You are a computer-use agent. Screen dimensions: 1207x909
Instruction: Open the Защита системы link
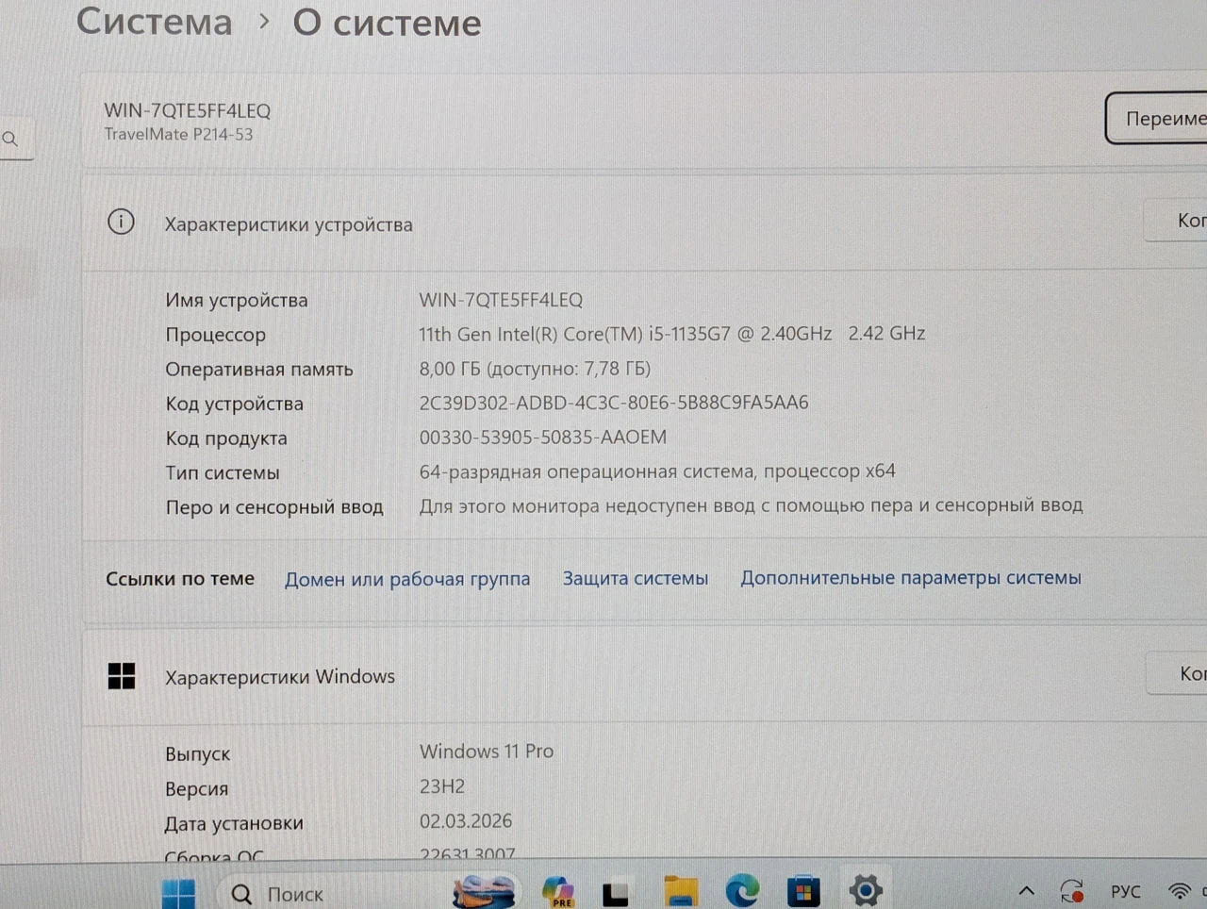(636, 578)
